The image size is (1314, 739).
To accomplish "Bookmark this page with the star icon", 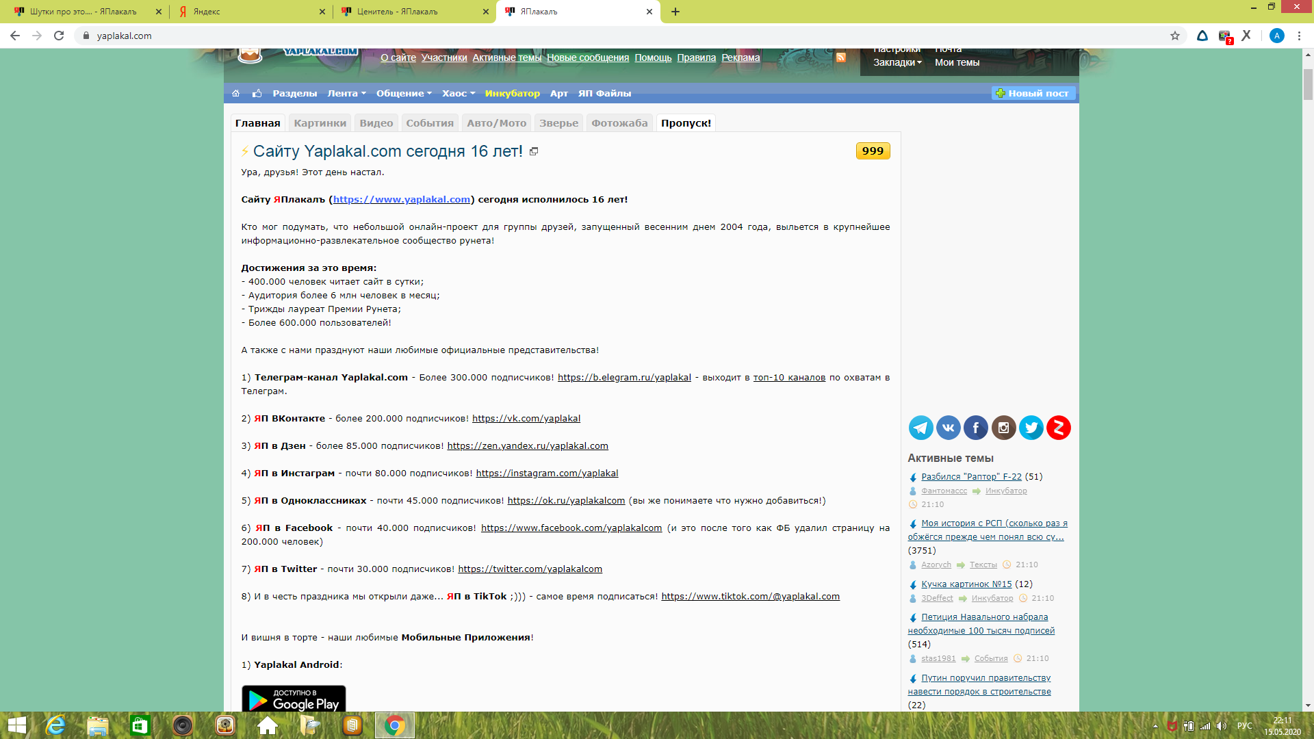I will pos(1175,36).
